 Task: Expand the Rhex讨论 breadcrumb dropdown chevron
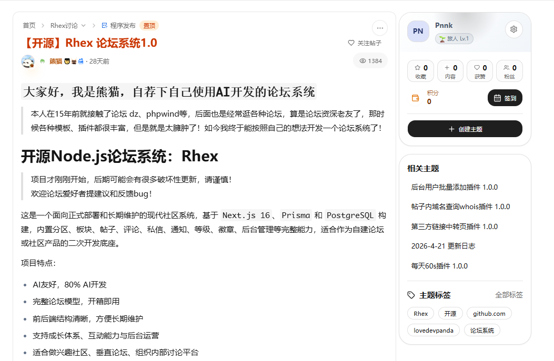(83, 25)
